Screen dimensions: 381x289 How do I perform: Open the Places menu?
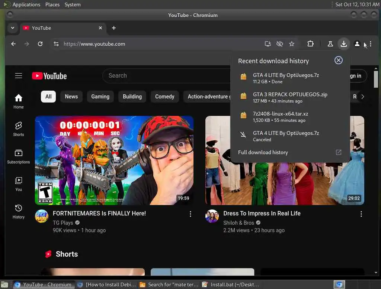click(52, 4)
